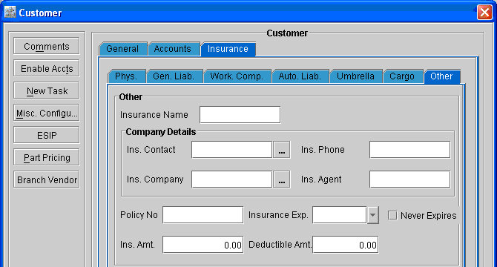Enable the Never Expires checkbox
497x267 pixels.
tap(392, 215)
